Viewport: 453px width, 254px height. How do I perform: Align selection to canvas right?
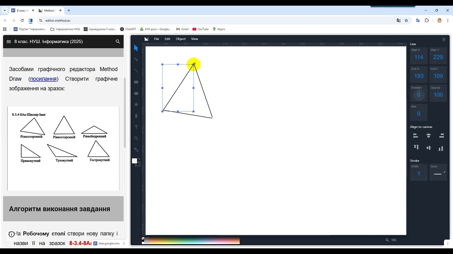(x=441, y=135)
